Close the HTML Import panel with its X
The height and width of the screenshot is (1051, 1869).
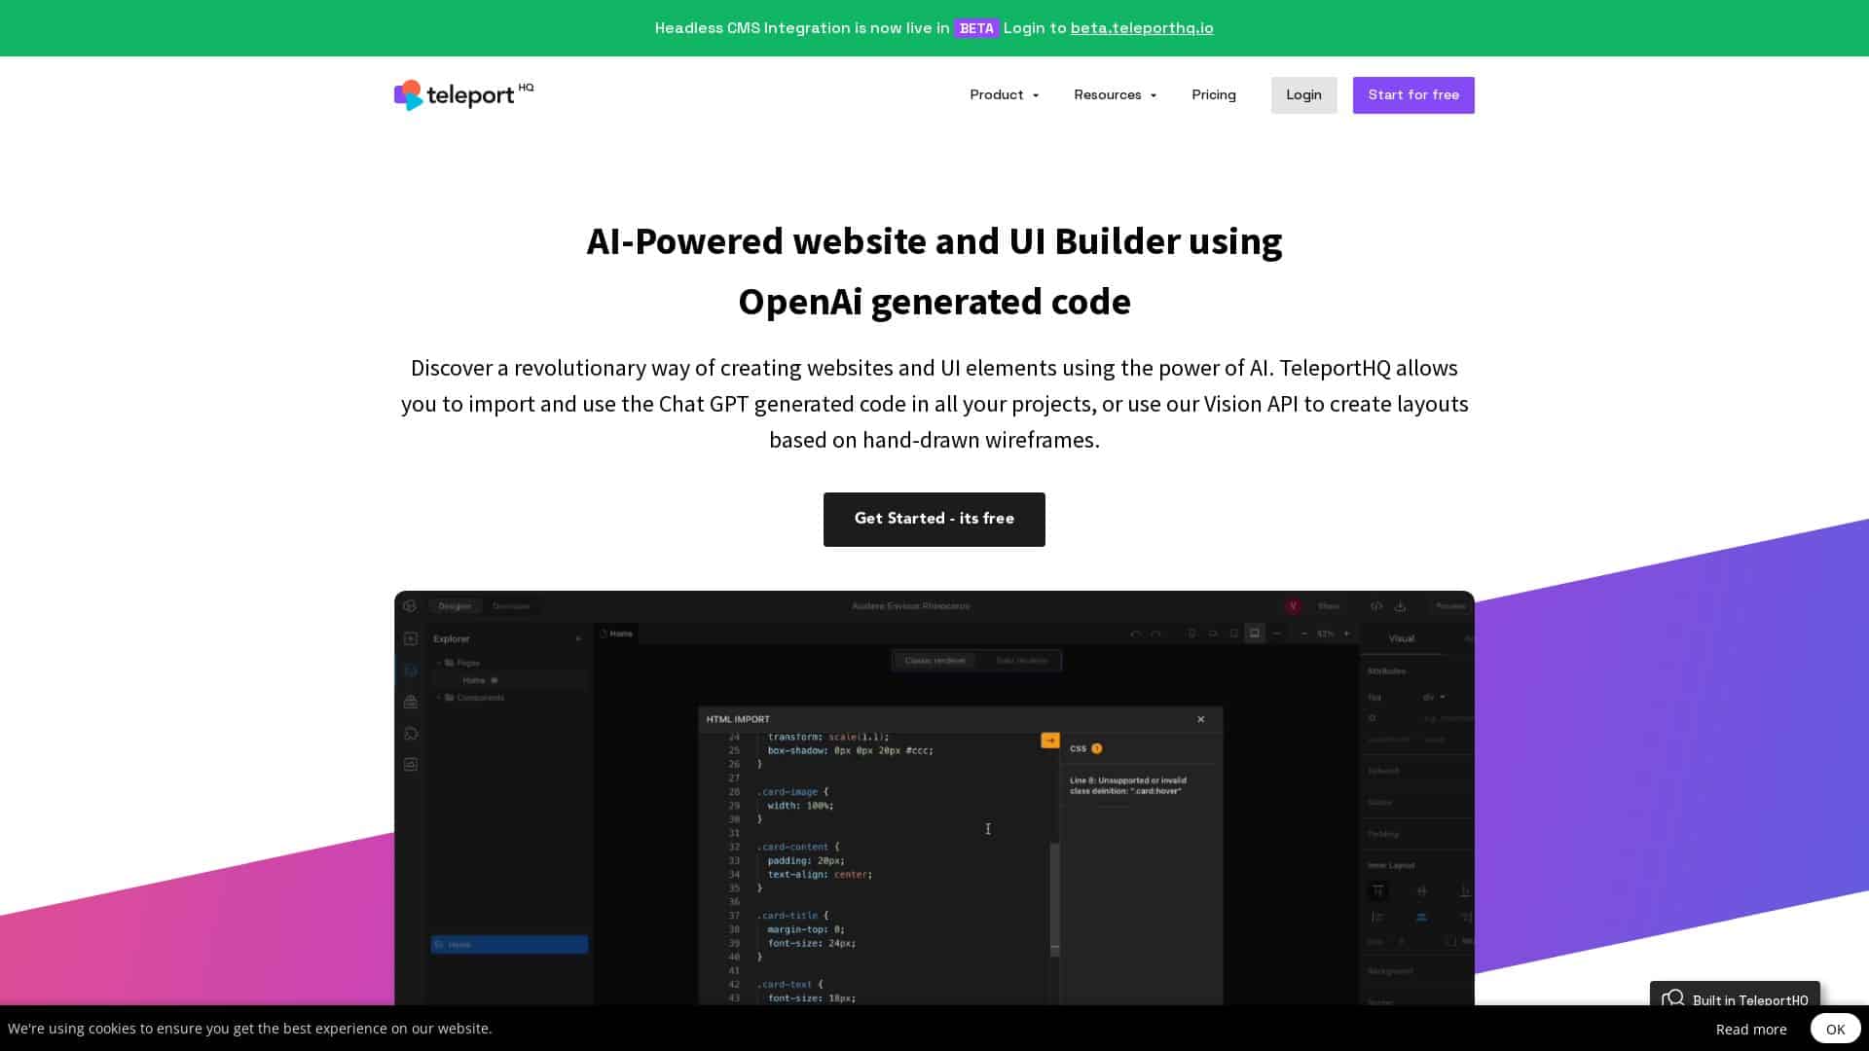pos(1200,719)
